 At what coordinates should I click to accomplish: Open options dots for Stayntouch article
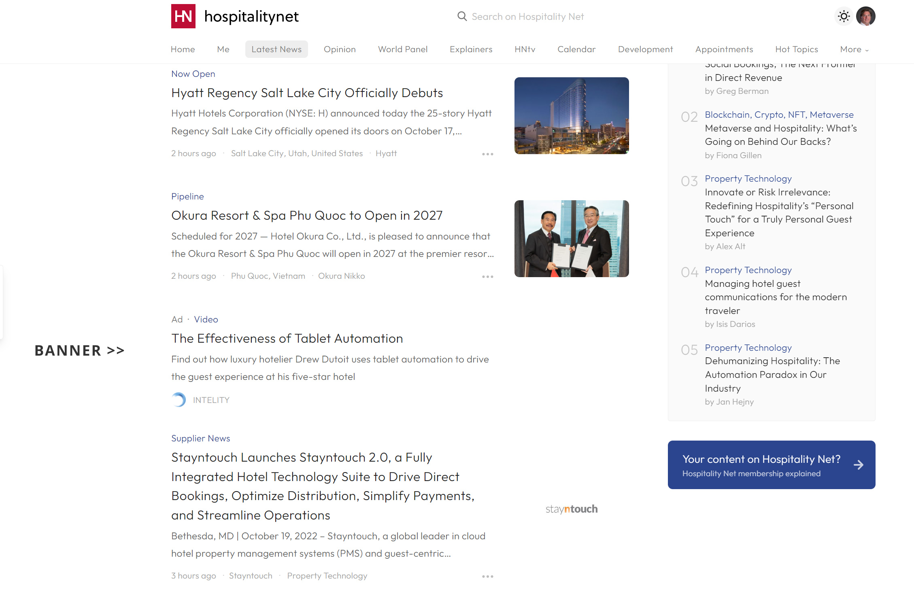point(487,577)
